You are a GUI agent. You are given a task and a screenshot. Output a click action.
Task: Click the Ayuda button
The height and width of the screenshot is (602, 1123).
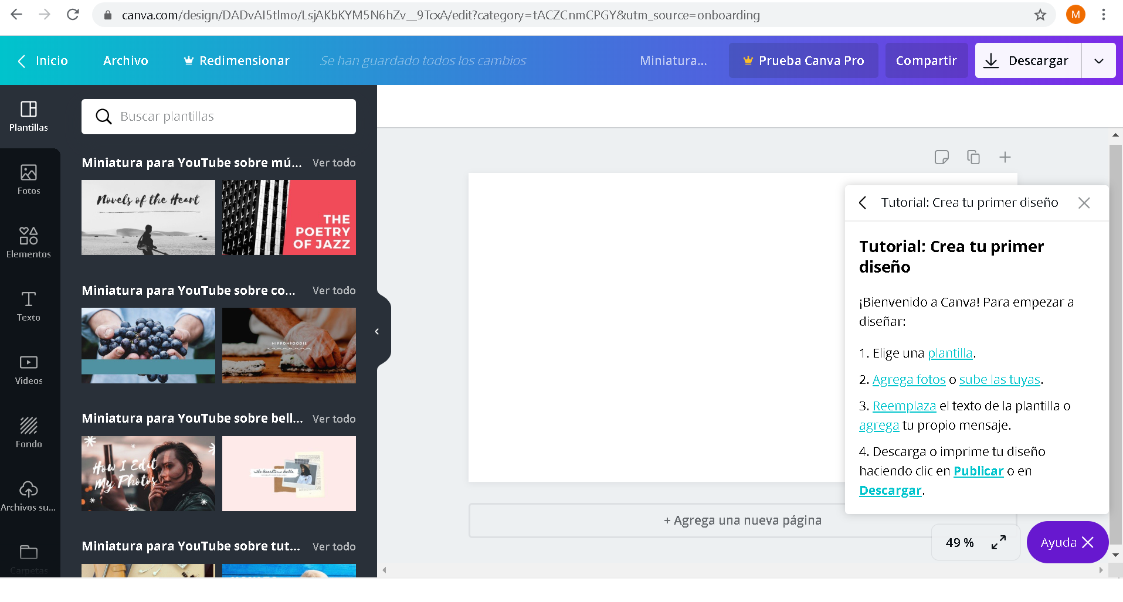coord(1067,542)
